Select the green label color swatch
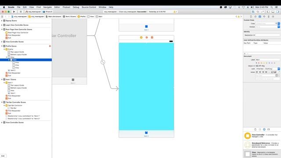 click(267, 63)
